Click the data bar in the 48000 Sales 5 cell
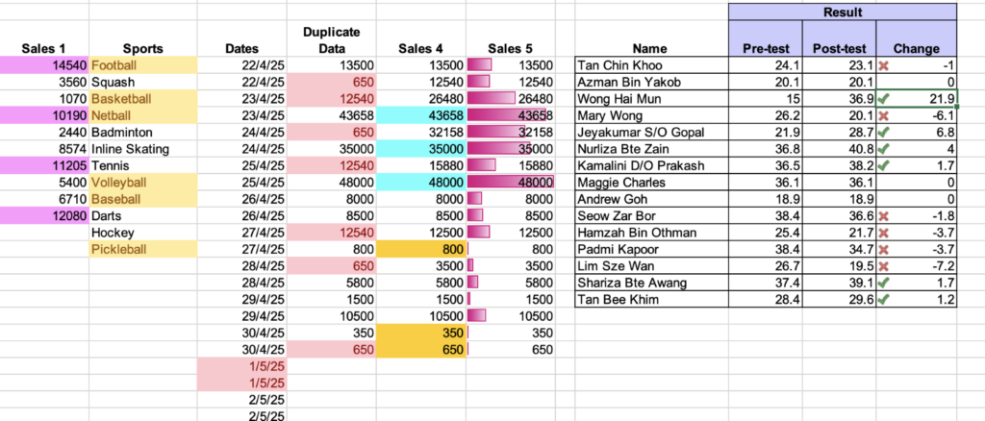 (511, 182)
